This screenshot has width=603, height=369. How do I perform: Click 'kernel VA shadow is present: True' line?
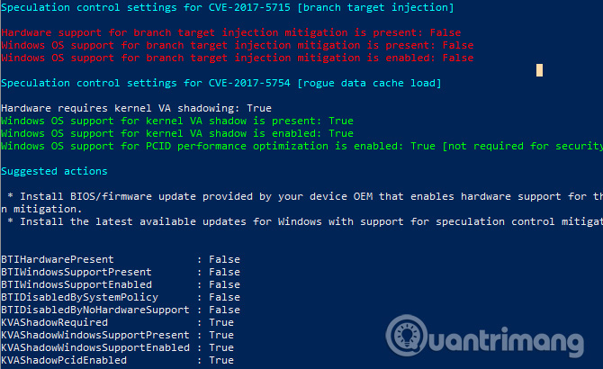[x=177, y=121]
